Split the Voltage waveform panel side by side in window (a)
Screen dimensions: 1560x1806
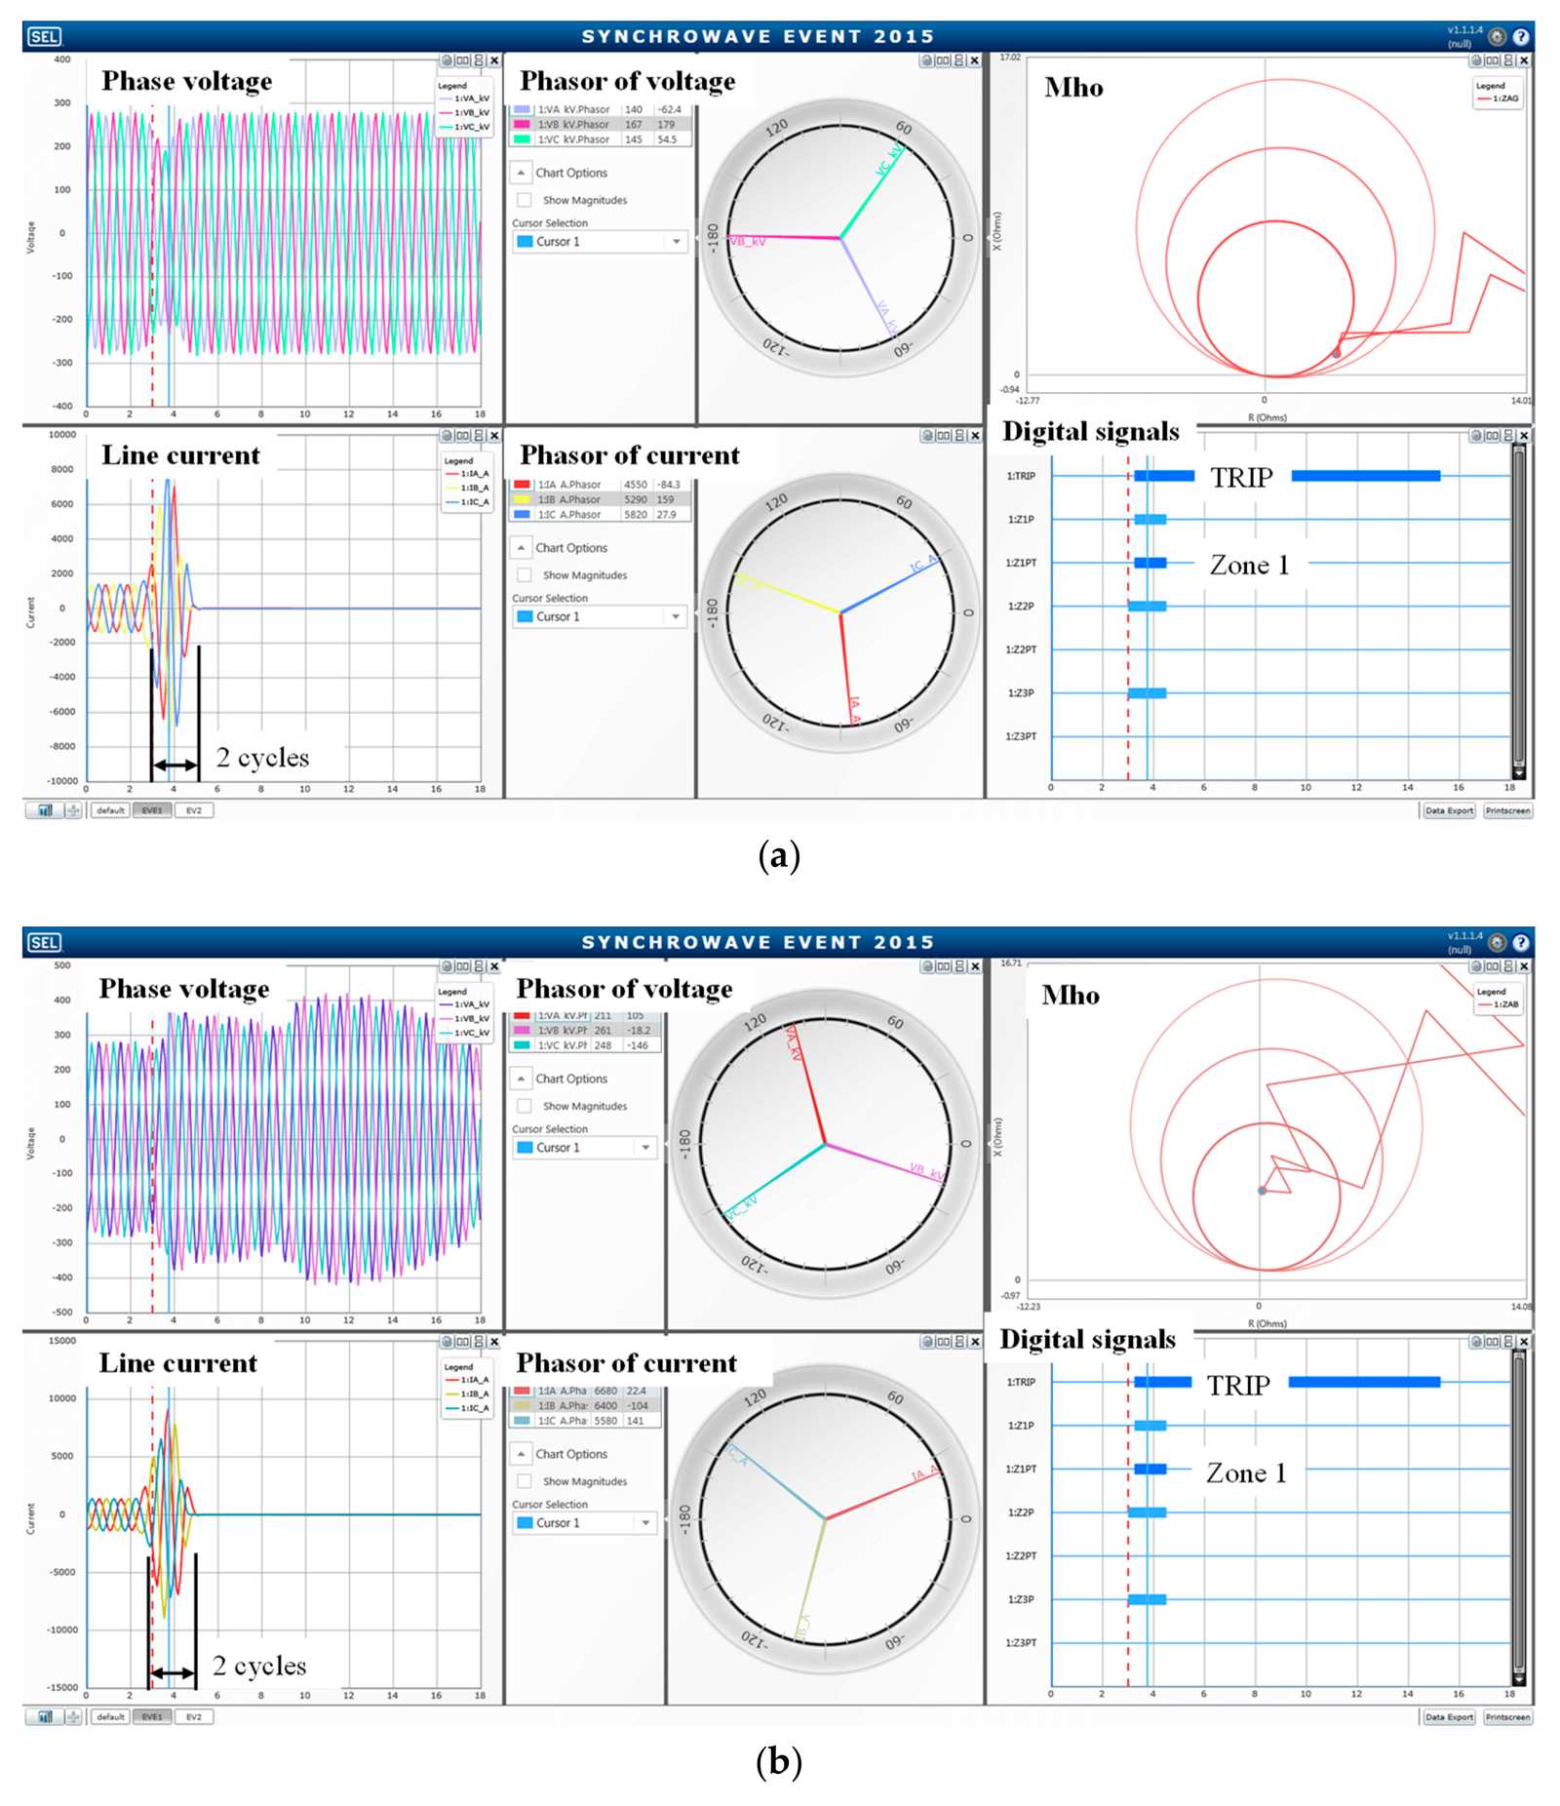click(x=462, y=60)
